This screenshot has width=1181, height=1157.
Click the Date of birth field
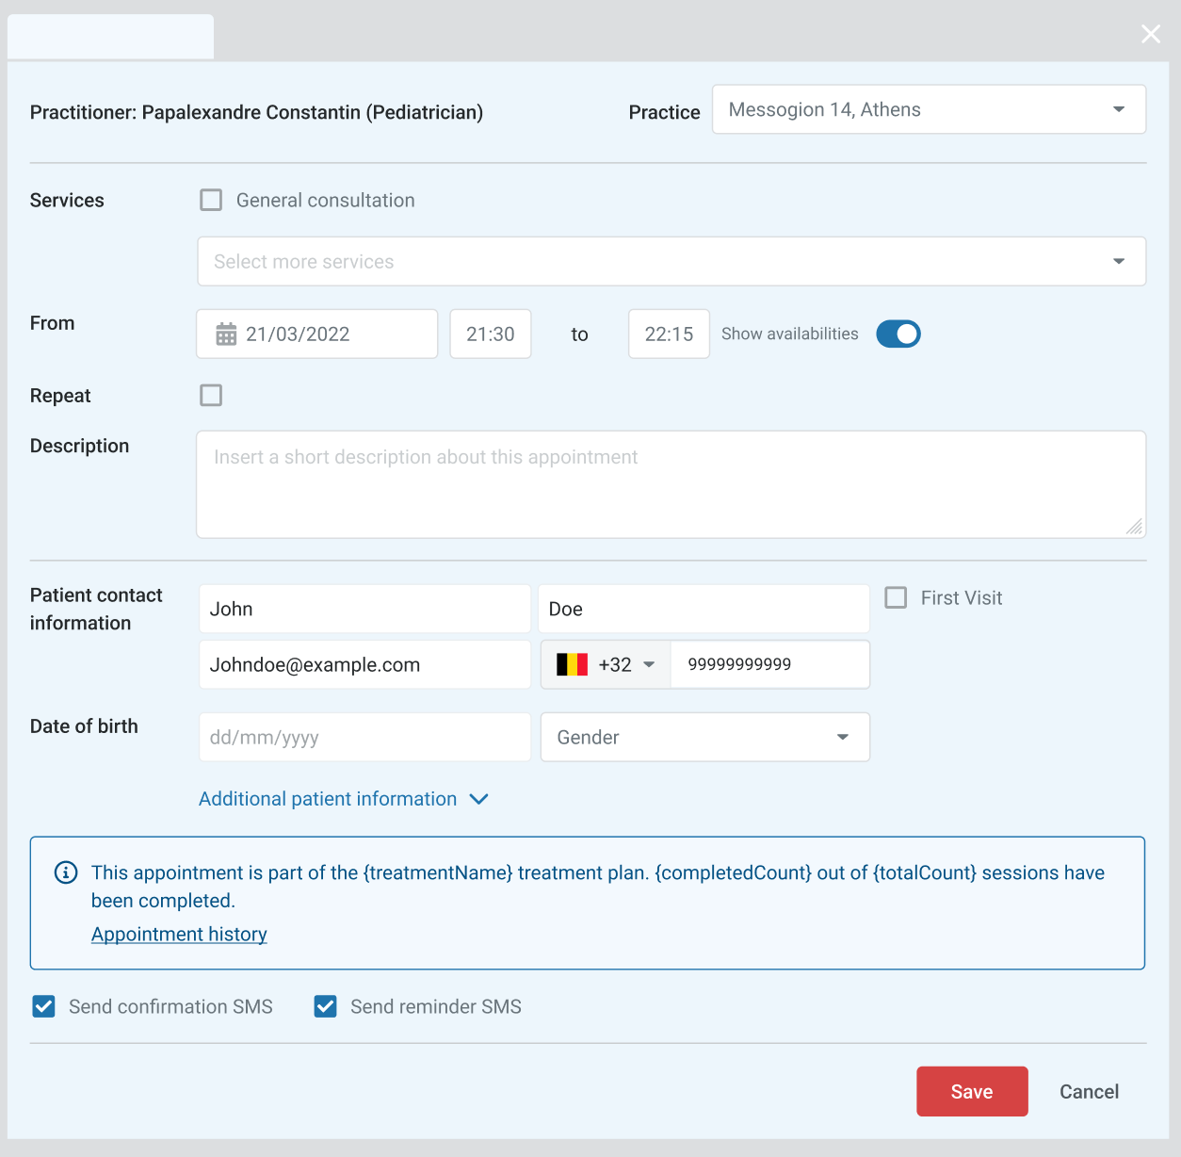pyautogui.click(x=364, y=738)
